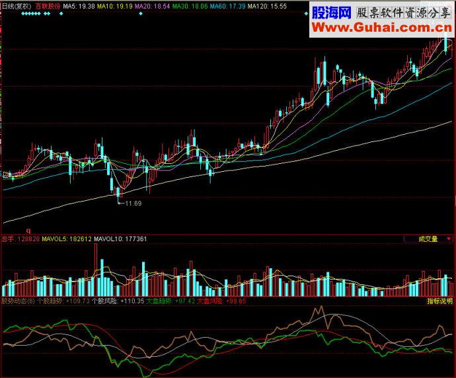Click the 个股趋势 +109.73 value

tap(63, 301)
